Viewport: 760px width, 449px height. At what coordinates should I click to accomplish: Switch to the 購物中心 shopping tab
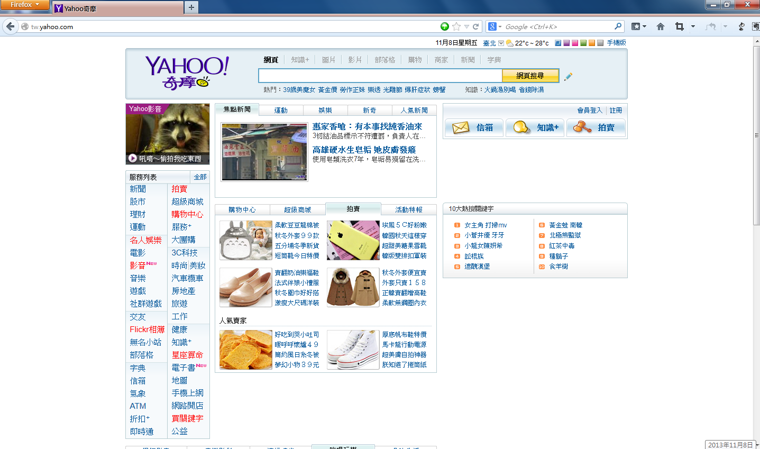(x=242, y=209)
